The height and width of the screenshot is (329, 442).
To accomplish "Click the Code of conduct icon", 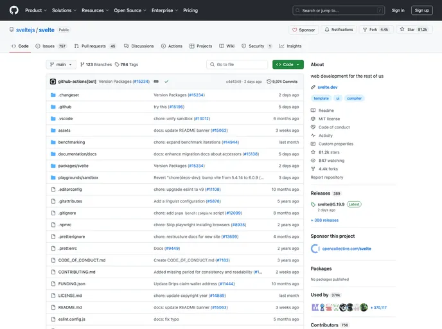I will coord(313,127).
